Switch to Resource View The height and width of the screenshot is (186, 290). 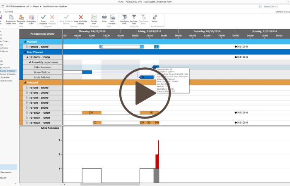click(x=21, y=19)
